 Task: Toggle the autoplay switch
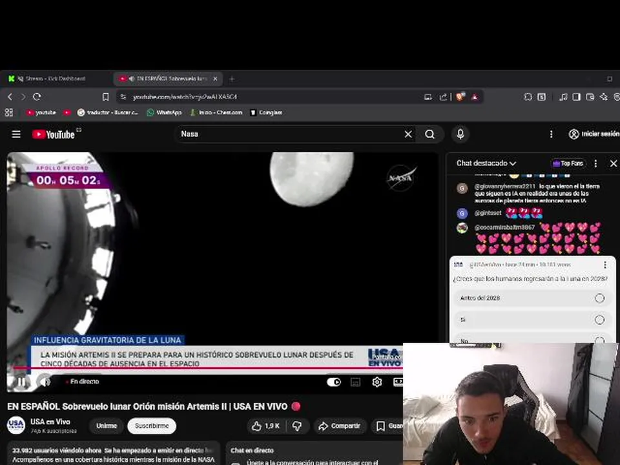coord(334,382)
